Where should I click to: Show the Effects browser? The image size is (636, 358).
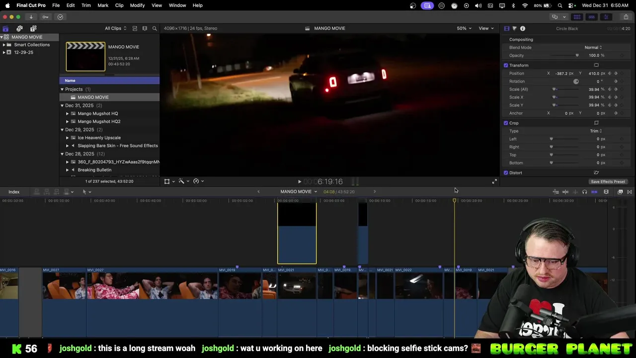[620, 192]
